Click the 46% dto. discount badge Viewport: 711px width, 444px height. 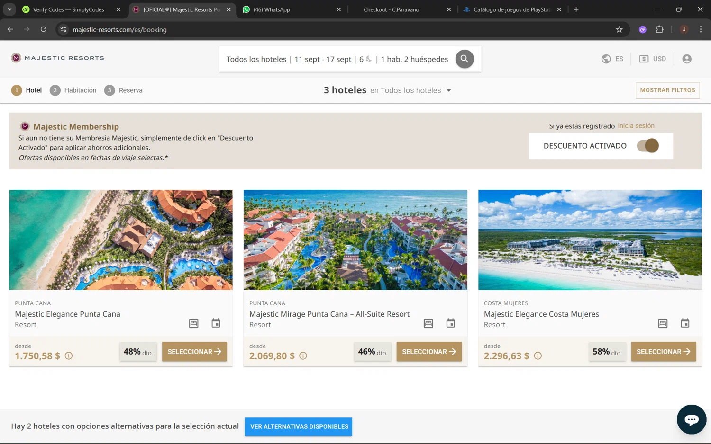coord(373,352)
